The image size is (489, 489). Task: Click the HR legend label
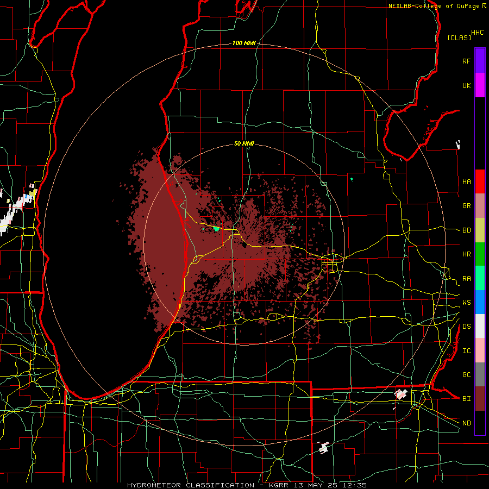466,254
